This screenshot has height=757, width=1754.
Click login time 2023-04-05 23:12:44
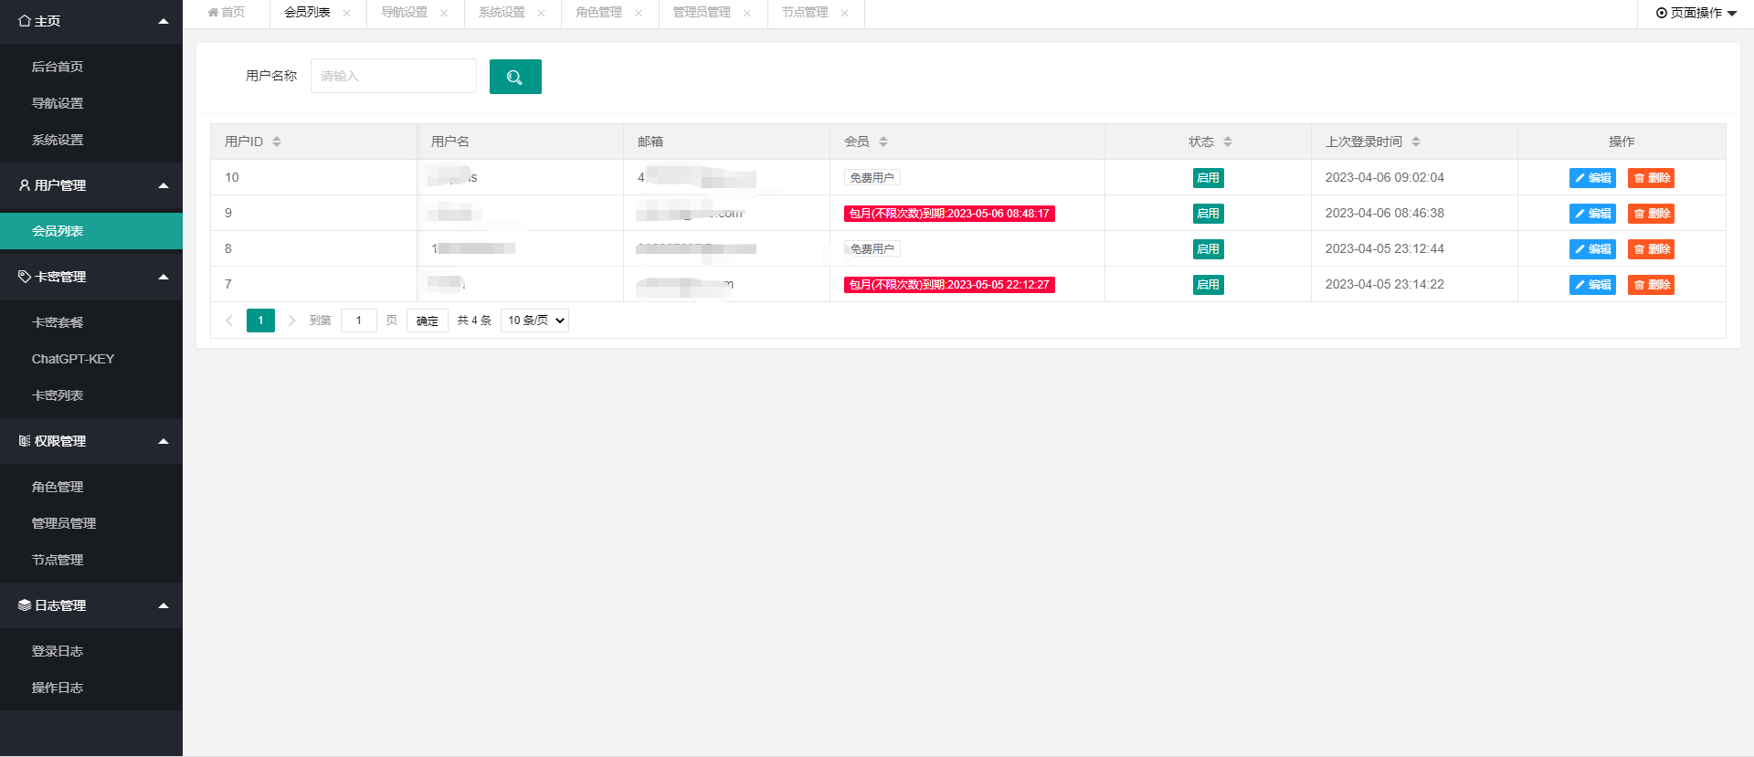1385,248
